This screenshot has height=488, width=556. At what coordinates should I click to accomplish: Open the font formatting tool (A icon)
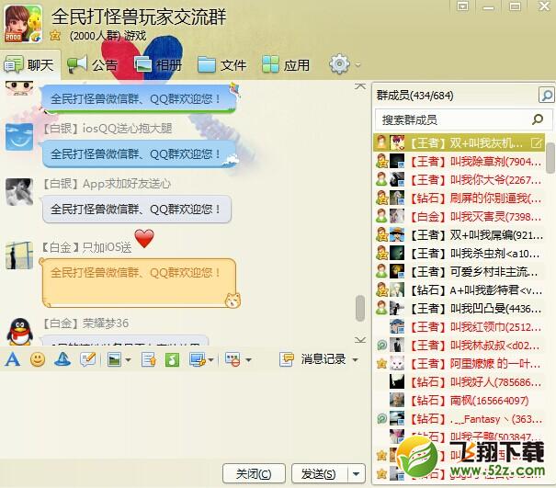click(13, 359)
